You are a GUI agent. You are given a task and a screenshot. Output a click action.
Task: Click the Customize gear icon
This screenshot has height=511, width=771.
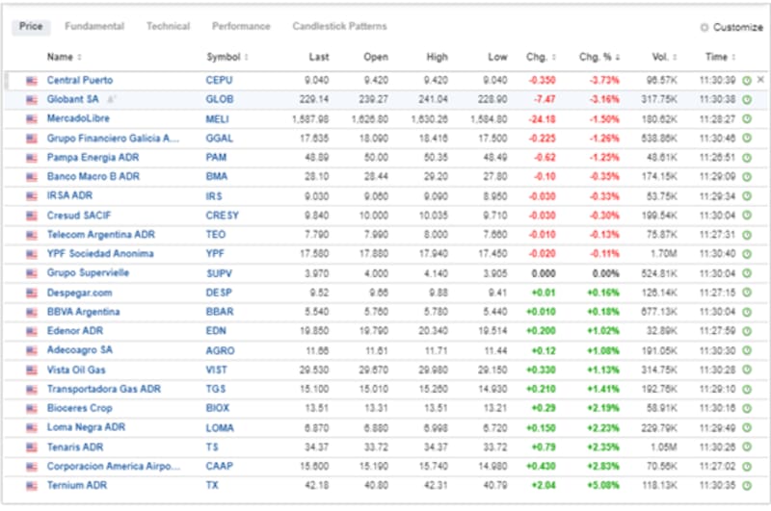pyautogui.click(x=705, y=27)
